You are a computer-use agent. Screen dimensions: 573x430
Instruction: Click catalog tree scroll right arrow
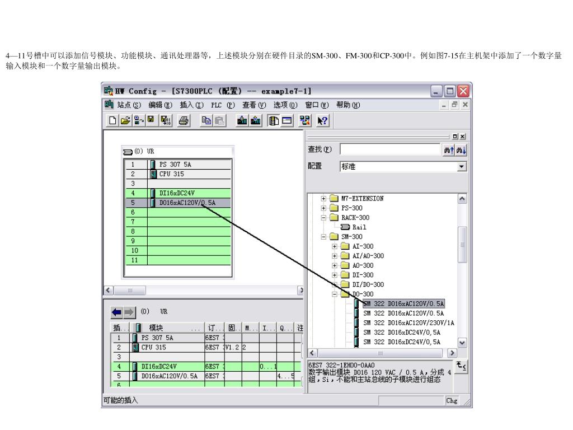point(452,353)
